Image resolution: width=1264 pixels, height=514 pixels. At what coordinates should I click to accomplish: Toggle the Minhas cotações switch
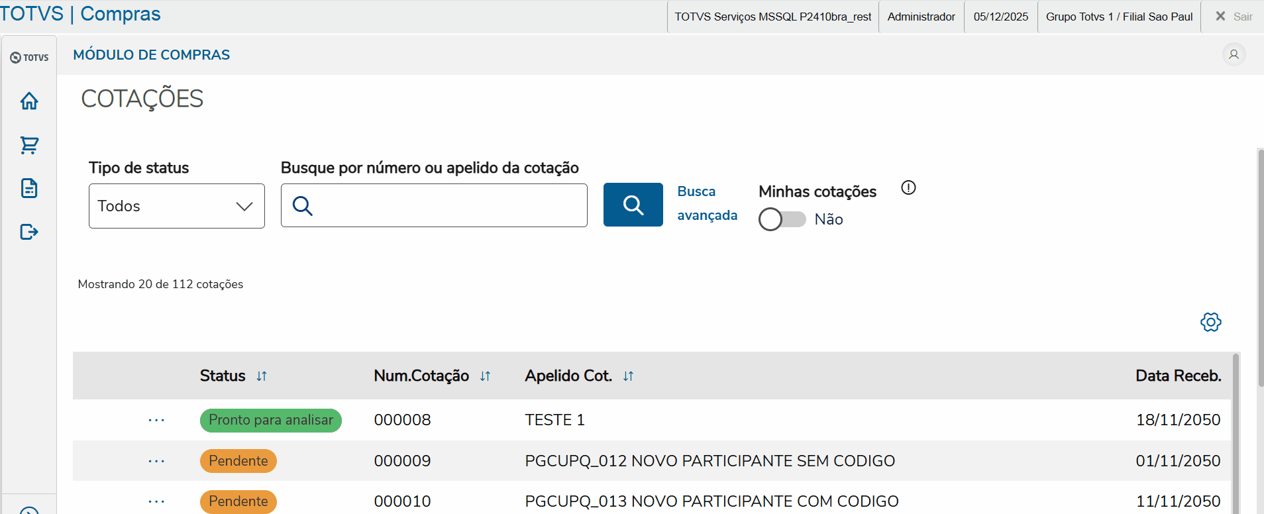[782, 219]
